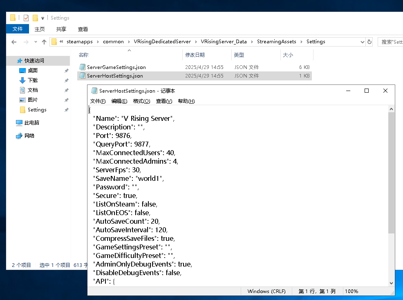Click the Forward arrow in Explorer
Image resolution: width=403 pixels, height=300 pixels.
[x=26, y=42]
